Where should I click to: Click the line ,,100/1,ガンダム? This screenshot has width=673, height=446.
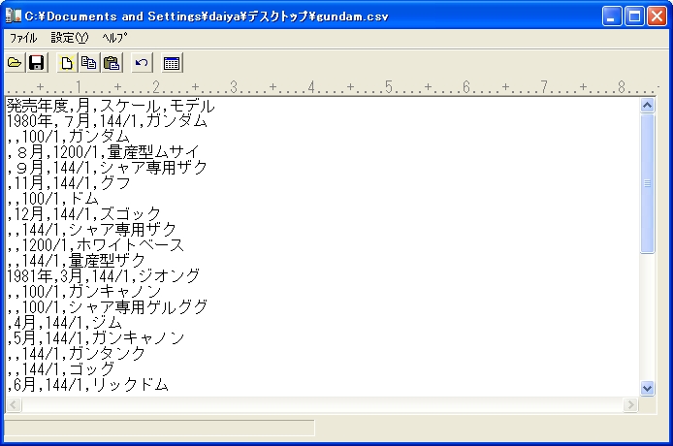(68, 137)
